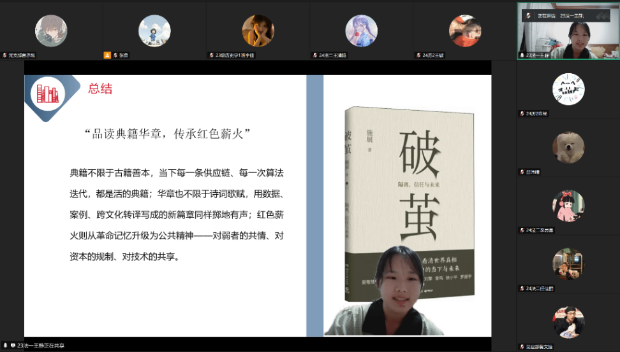Click the mic icon in the 正在讲话 banner
The image size is (620, 352).
point(527,15)
